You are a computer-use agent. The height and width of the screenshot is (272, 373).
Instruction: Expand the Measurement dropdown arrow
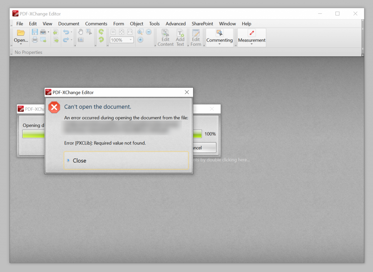[252, 44]
